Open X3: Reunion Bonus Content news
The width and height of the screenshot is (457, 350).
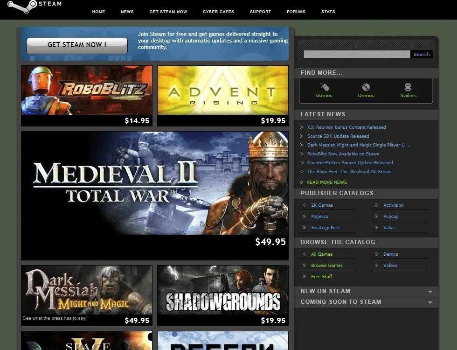pos(346,127)
